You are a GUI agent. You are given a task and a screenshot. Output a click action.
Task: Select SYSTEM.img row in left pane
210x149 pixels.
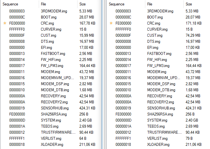point(51,120)
